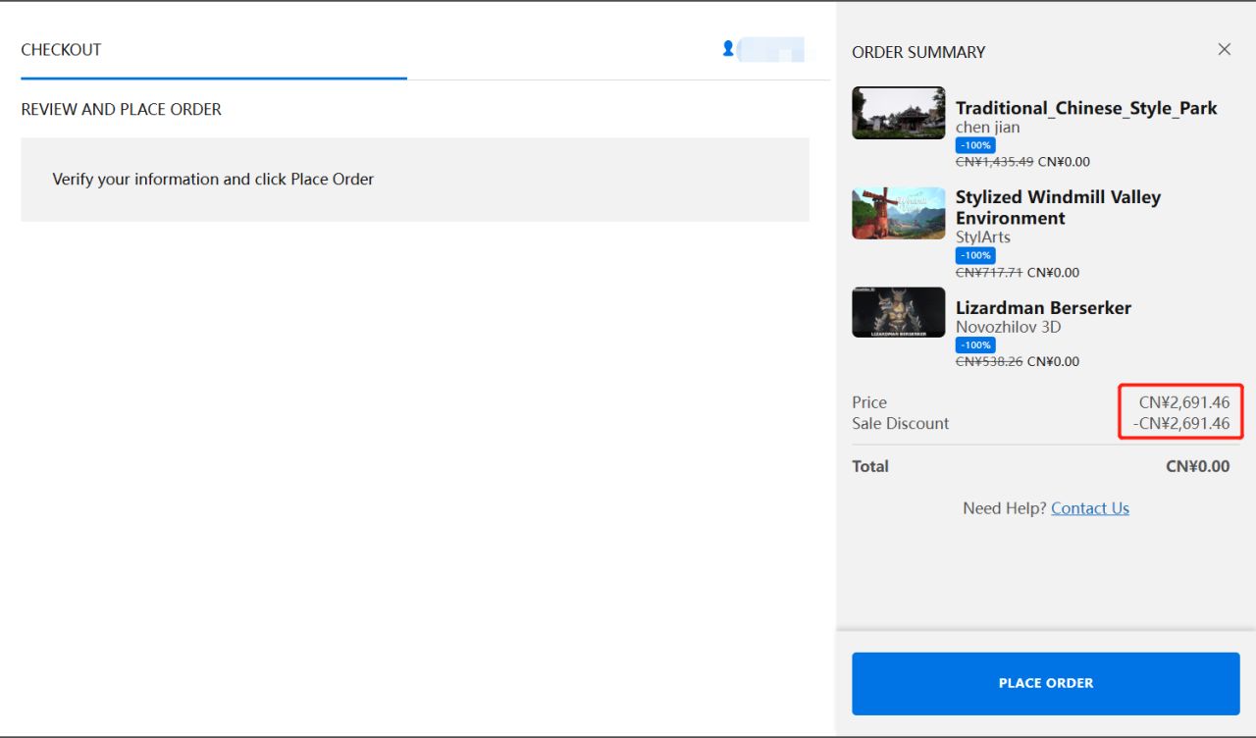Image resolution: width=1256 pixels, height=738 pixels.
Task: Click the Price amount CN¥2,691.46
Action: click(1184, 402)
